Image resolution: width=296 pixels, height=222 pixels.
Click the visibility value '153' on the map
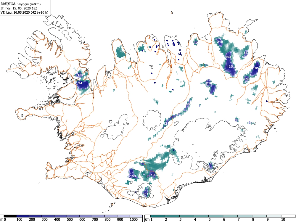click(x=133, y=176)
